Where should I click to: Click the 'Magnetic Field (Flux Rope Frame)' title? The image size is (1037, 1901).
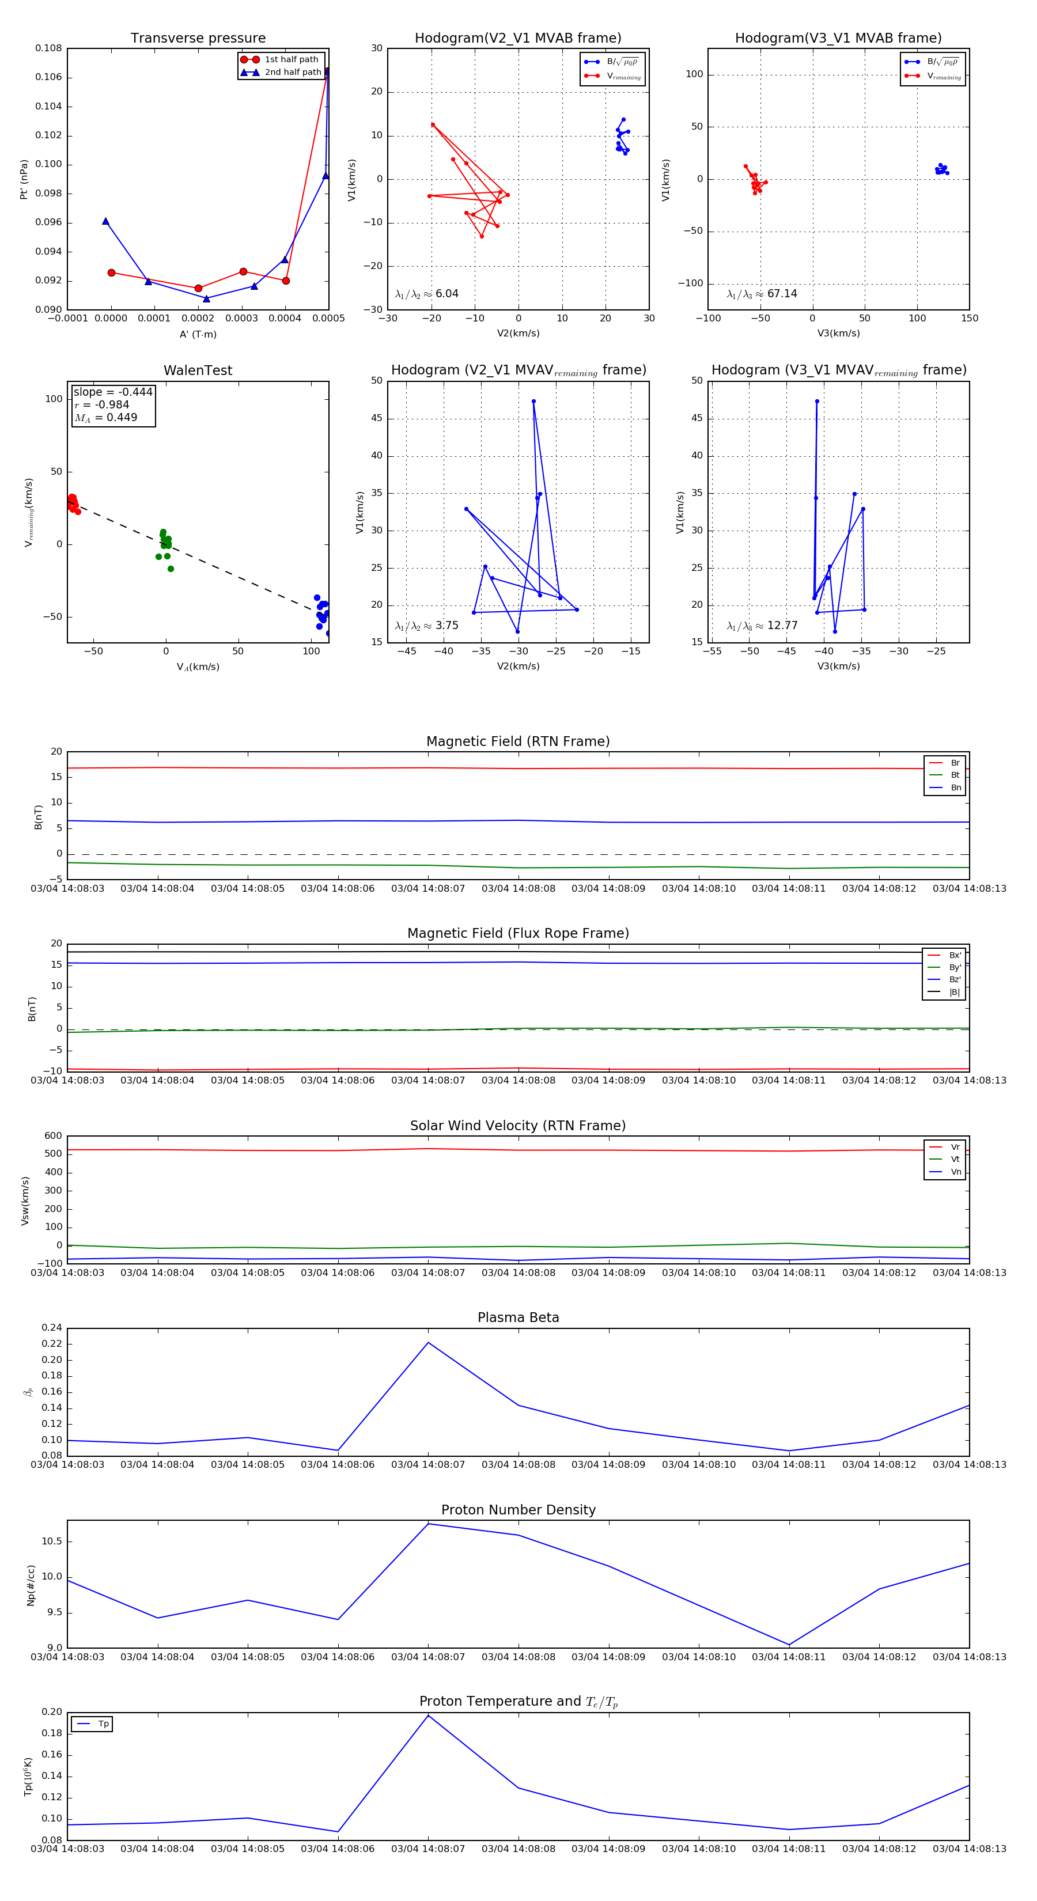click(518, 934)
